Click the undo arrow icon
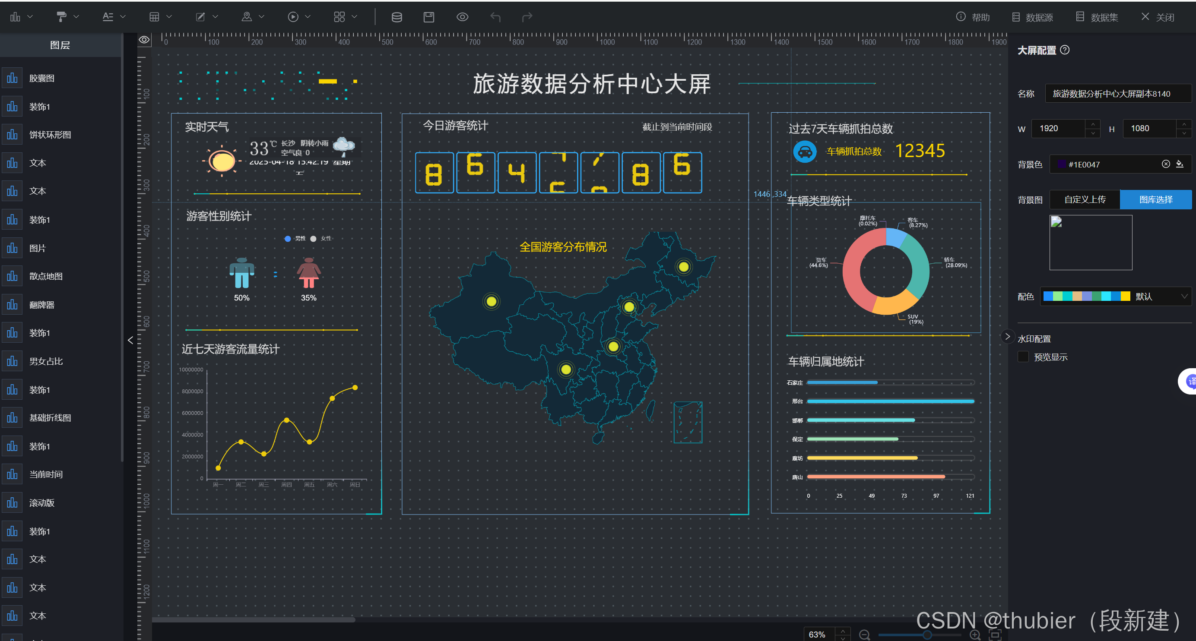This screenshot has height=641, width=1196. point(495,17)
